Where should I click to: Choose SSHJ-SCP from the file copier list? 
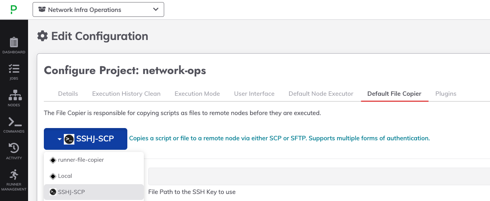pos(94,192)
